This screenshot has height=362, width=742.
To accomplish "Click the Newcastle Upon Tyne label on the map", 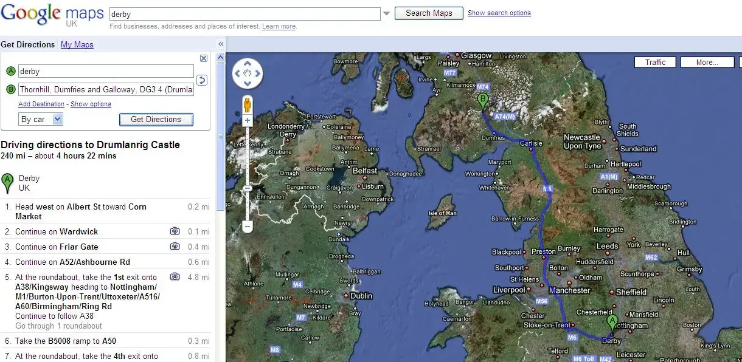I will click(582, 142).
